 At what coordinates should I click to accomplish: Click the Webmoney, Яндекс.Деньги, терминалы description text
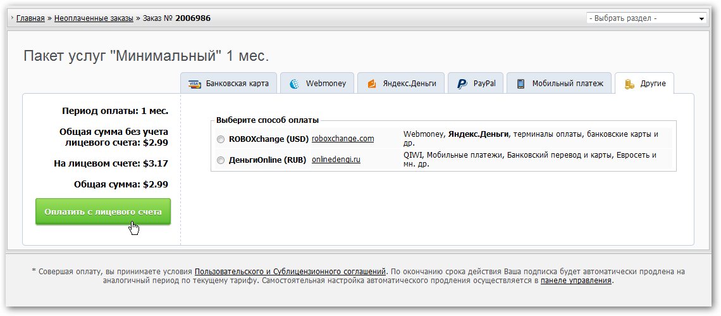(531, 138)
